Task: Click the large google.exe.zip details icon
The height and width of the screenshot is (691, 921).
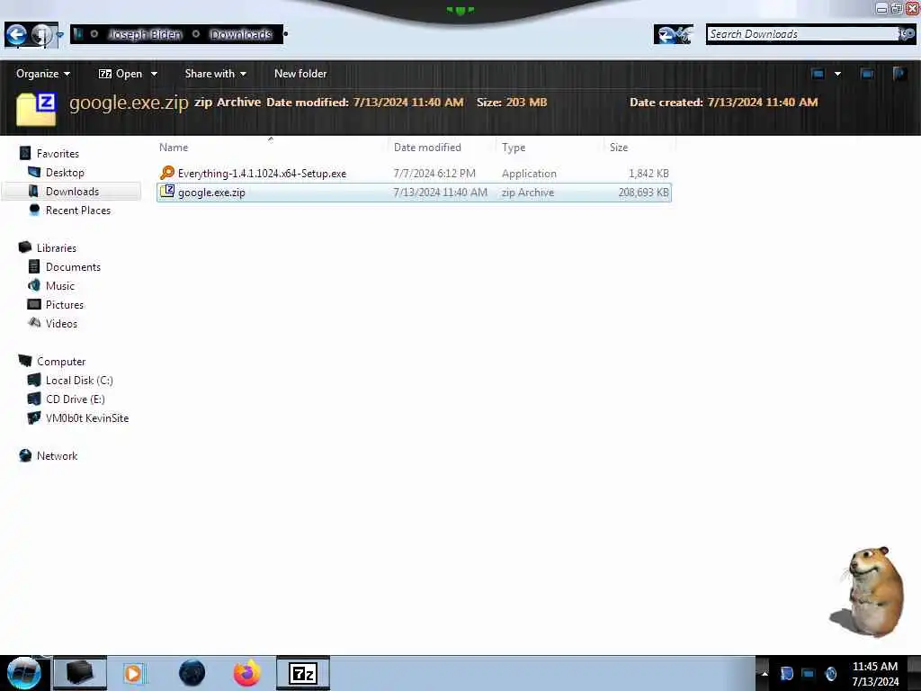Action: tap(36, 109)
